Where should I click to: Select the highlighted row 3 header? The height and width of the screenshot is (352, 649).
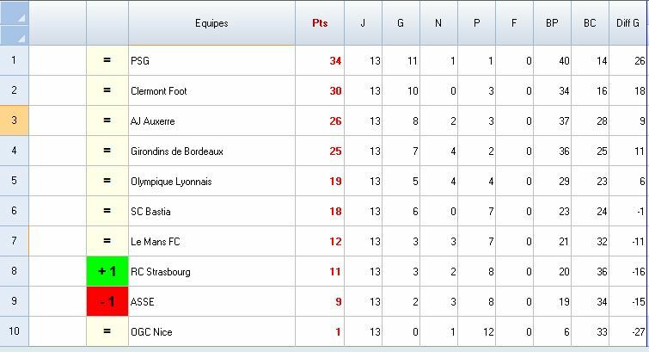tap(15, 121)
